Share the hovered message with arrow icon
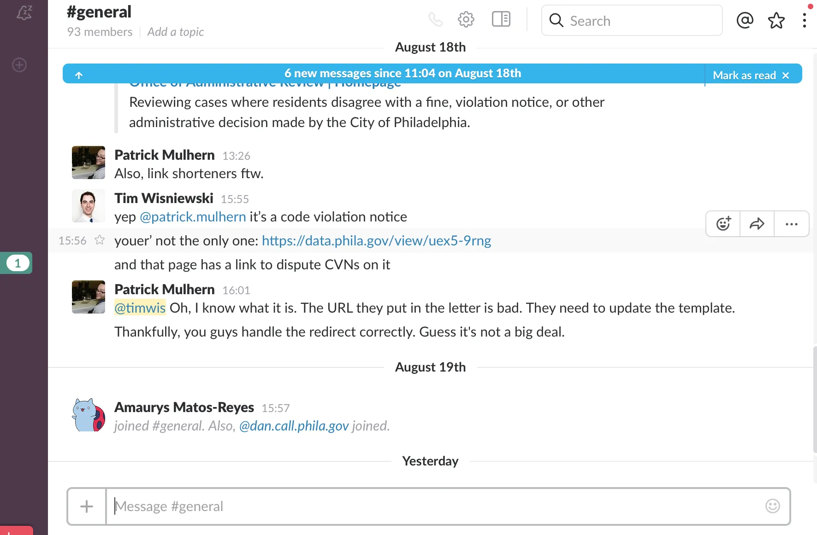Screen dimensions: 817x535 [757, 224]
